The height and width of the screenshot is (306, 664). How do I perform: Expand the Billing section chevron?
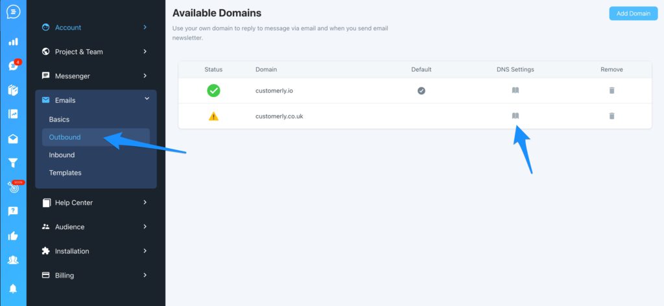pos(145,275)
